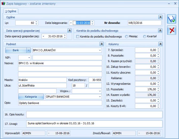Image resolution: width=179 pixels, height=139 pixels.
Task: Open NIP country prefix dropdown
Action: click(x=29, y=58)
